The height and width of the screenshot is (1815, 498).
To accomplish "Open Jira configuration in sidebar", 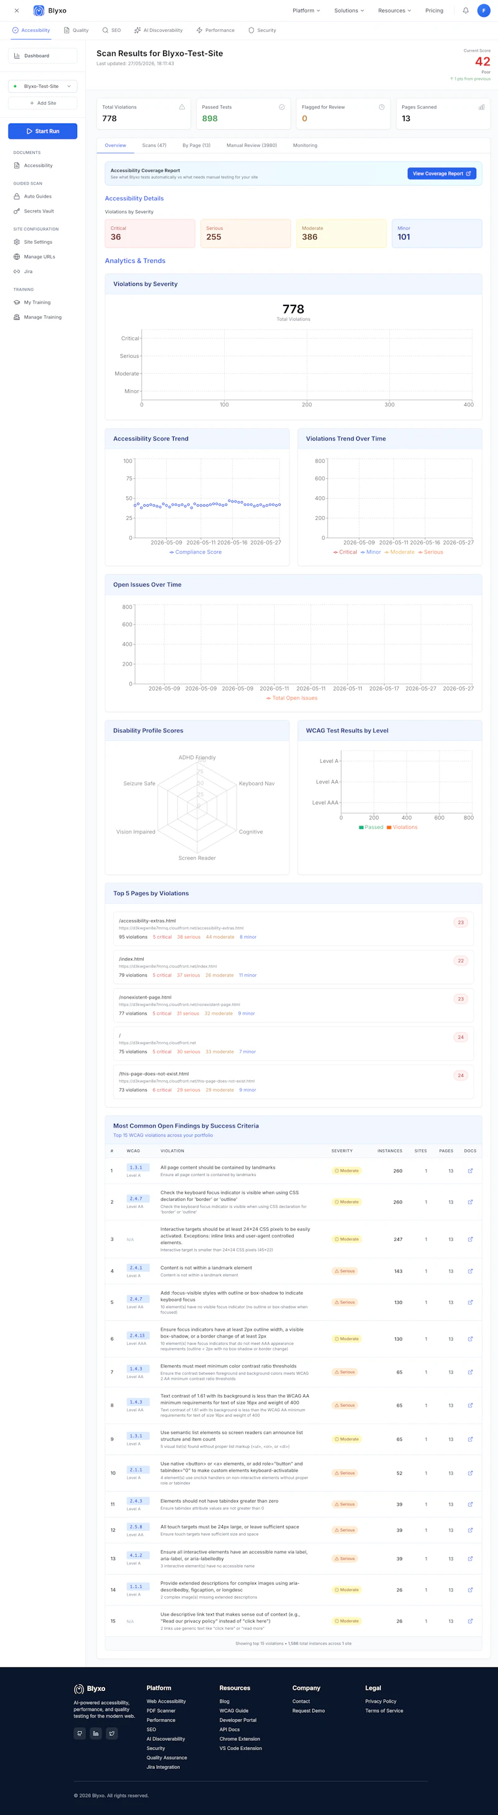I will pos(43,271).
